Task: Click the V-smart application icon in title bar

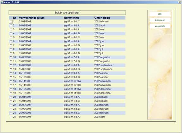Action: 2,2
